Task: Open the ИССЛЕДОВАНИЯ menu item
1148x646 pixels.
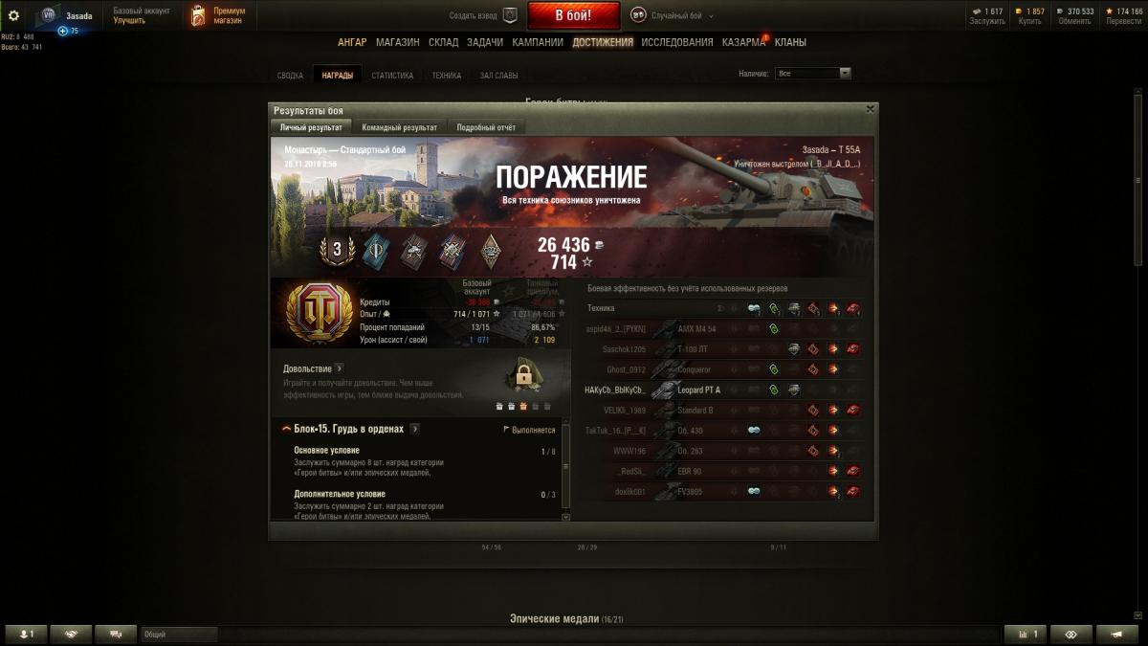Action: coord(677,42)
